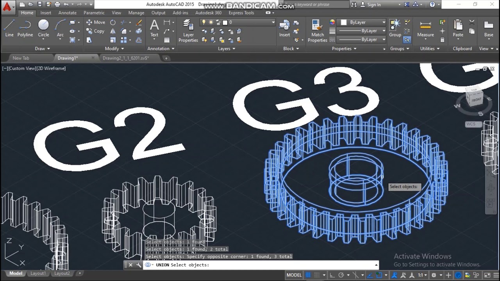Insert a Table from Annotation panel
This screenshot has height=281, width=500.
[x=167, y=40]
